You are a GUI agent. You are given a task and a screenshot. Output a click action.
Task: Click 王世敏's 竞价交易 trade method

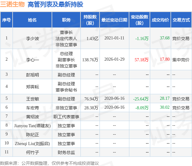click(x=181, y=99)
